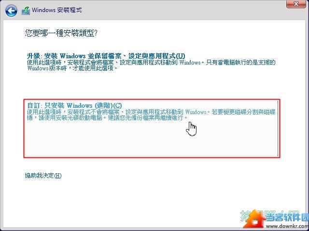Click the custom description line starting with 機
The height and width of the screenshot is (231, 309).
click(107, 118)
